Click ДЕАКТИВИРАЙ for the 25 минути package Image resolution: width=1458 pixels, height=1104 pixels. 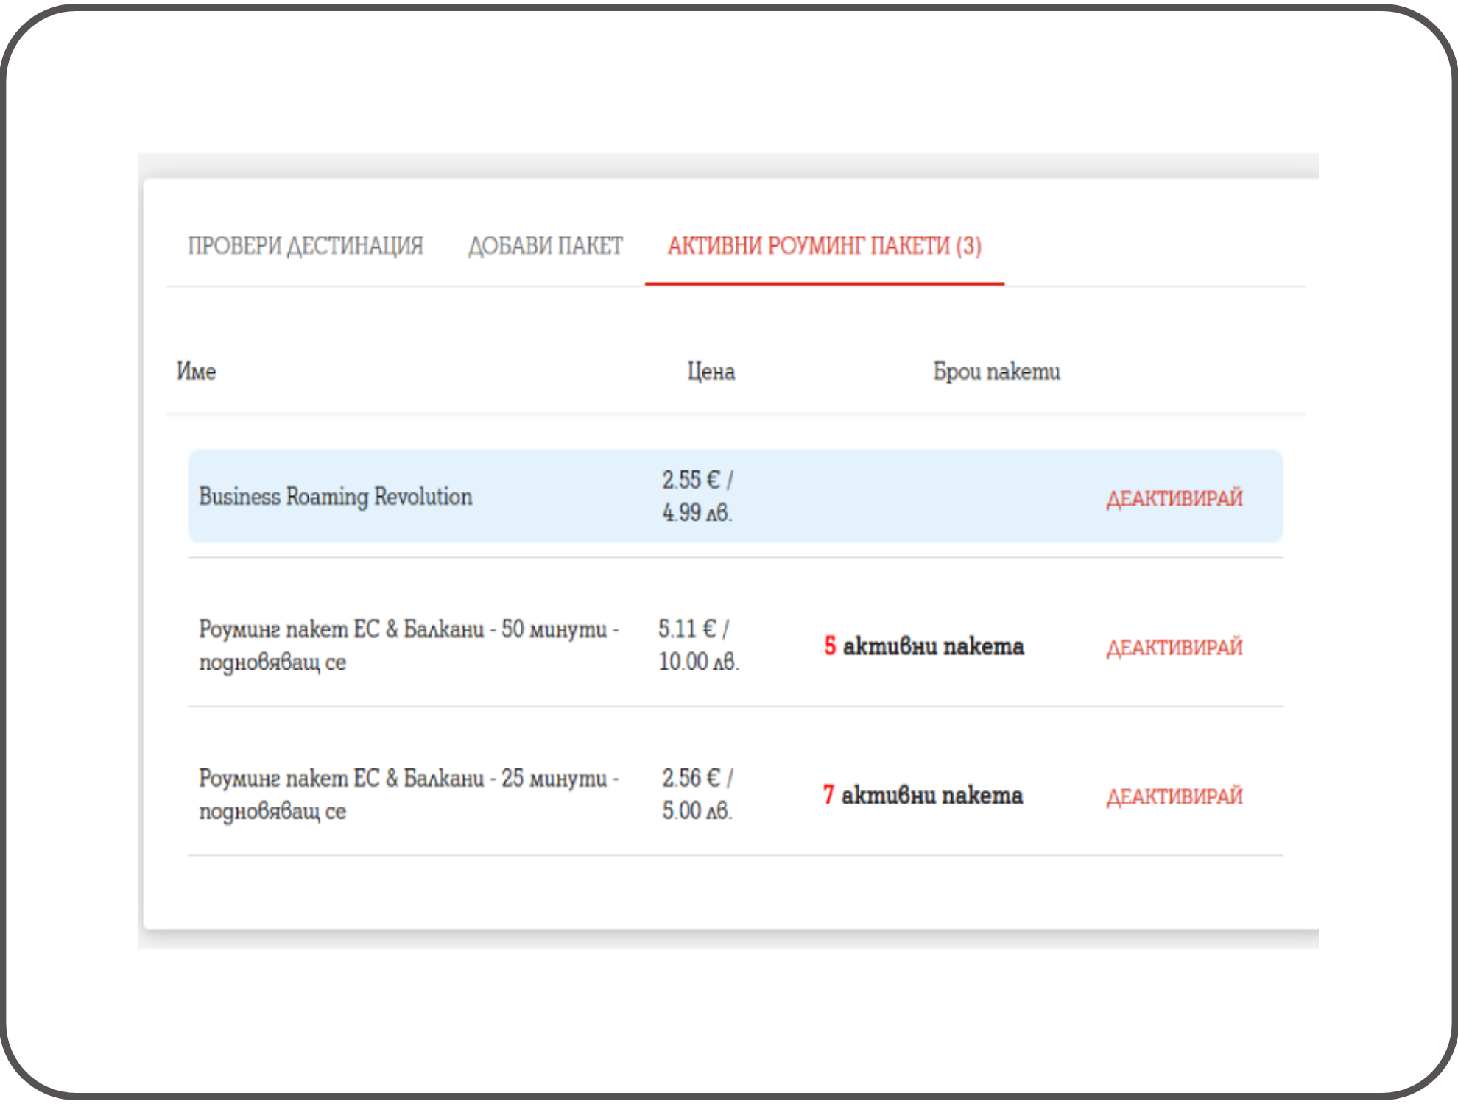tap(1174, 796)
